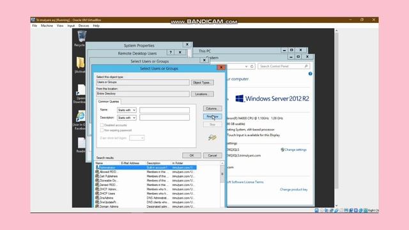This screenshot has width=409, height=230.
Task: Sort results by the Name column header
Action: 107,163
